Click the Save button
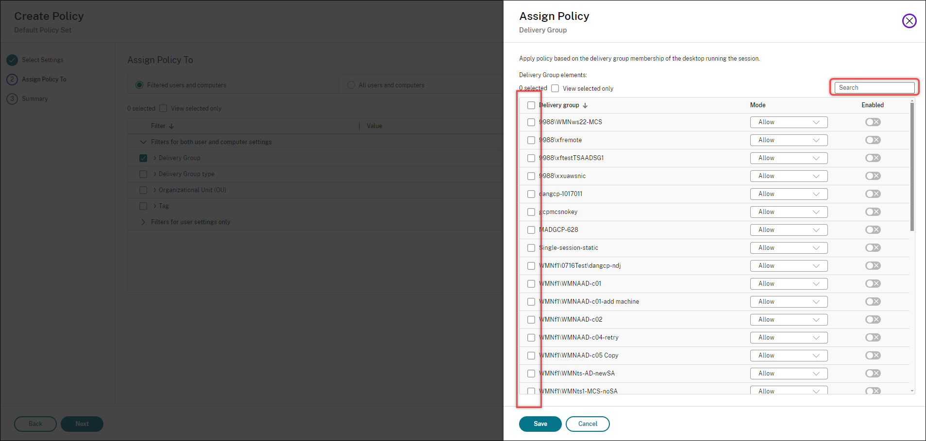The width and height of the screenshot is (926, 441). pyautogui.click(x=540, y=424)
